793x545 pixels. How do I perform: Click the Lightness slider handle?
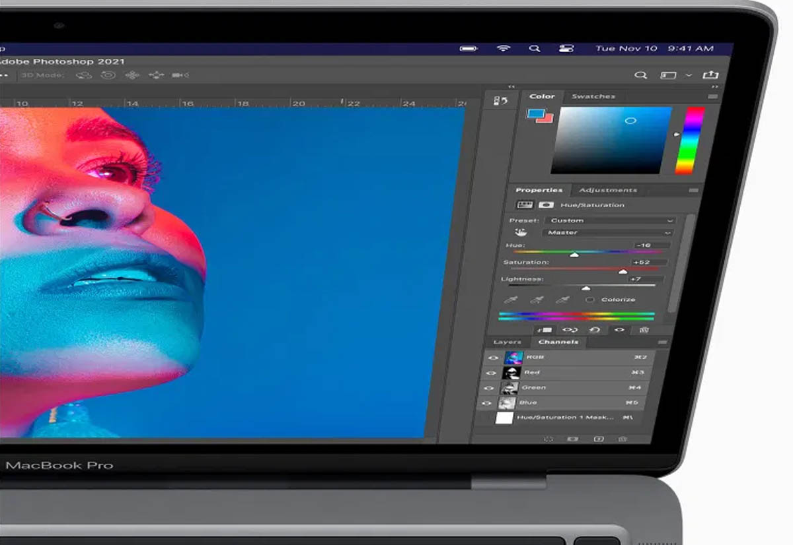(x=585, y=288)
